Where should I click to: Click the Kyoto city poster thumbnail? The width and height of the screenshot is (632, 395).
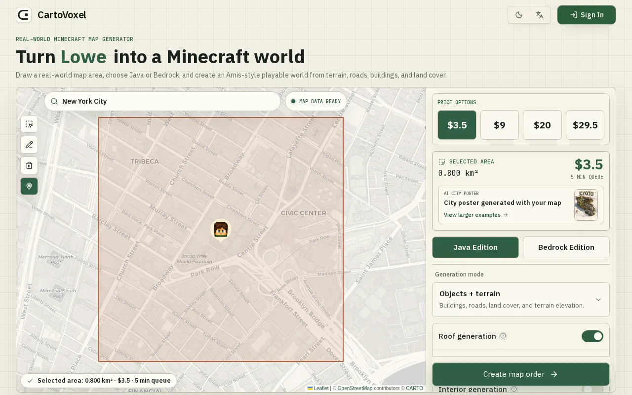coord(586,205)
